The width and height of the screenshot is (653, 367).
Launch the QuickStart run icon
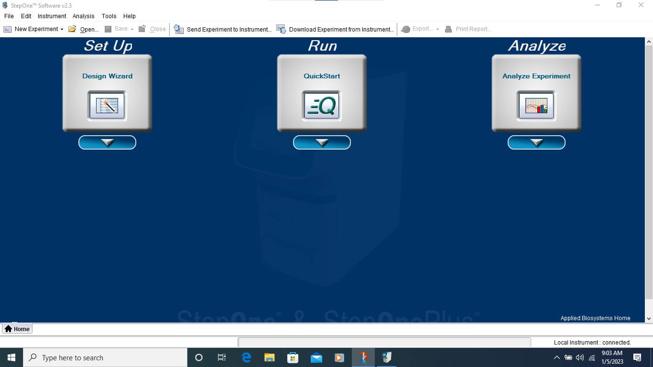coord(322,105)
